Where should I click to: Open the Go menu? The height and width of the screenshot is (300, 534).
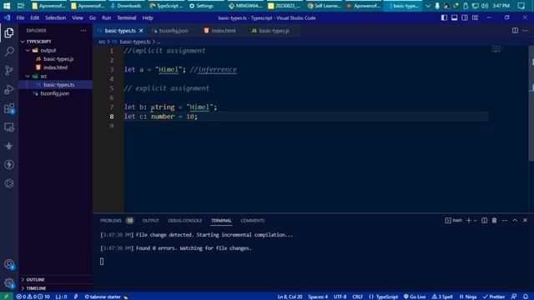pyautogui.click(x=93, y=17)
